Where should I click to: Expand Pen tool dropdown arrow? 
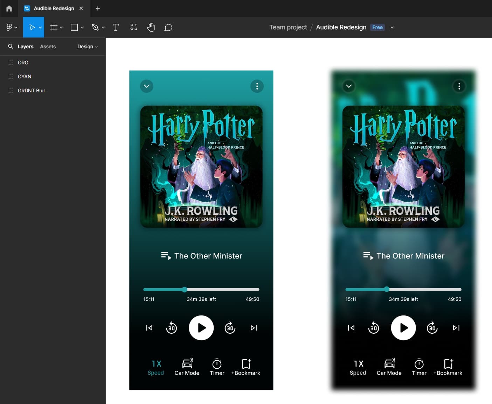pyautogui.click(x=103, y=27)
